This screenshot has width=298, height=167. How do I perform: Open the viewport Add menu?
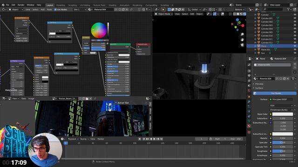[192, 14]
